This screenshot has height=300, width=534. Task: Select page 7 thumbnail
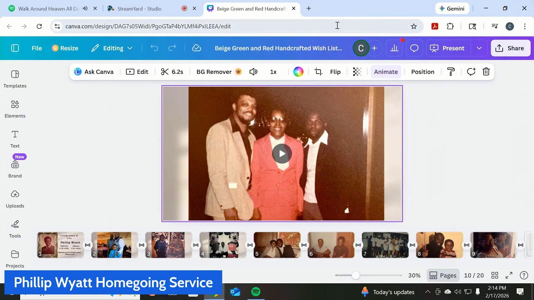click(x=385, y=245)
